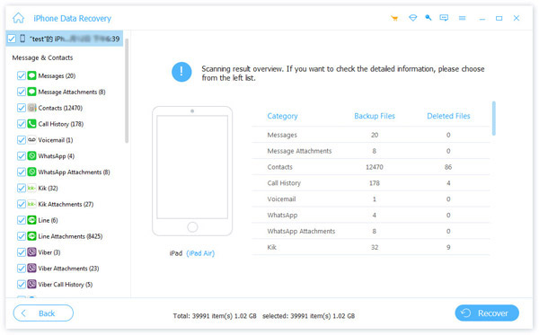The width and height of the screenshot is (539, 335).
Task: Click the Recover button
Action: click(x=487, y=313)
